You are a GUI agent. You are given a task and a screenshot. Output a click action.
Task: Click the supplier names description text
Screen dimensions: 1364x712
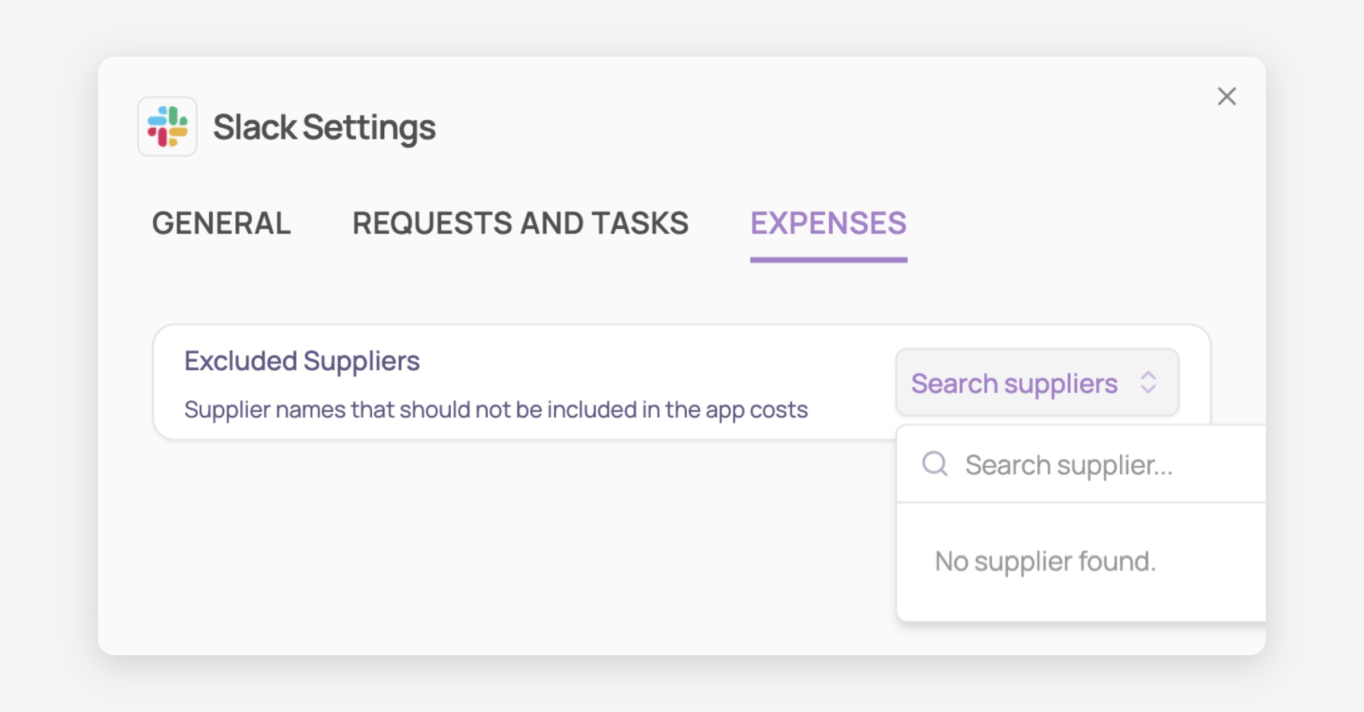click(x=496, y=409)
